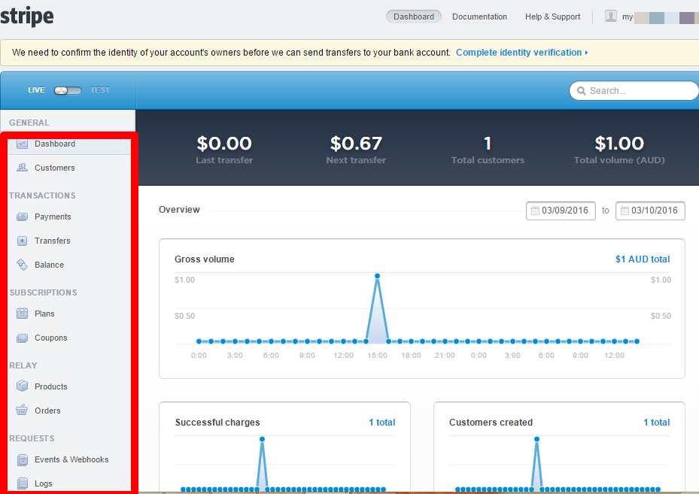Click the $1 AUD total link
Image resolution: width=699 pixels, height=494 pixels.
point(643,259)
